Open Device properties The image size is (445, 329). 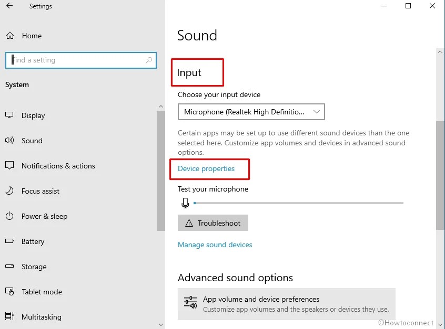tap(205, 168)
